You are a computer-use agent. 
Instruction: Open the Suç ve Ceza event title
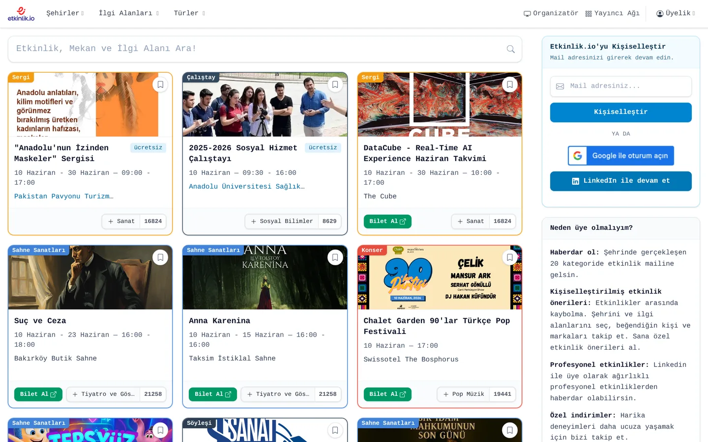40,321
